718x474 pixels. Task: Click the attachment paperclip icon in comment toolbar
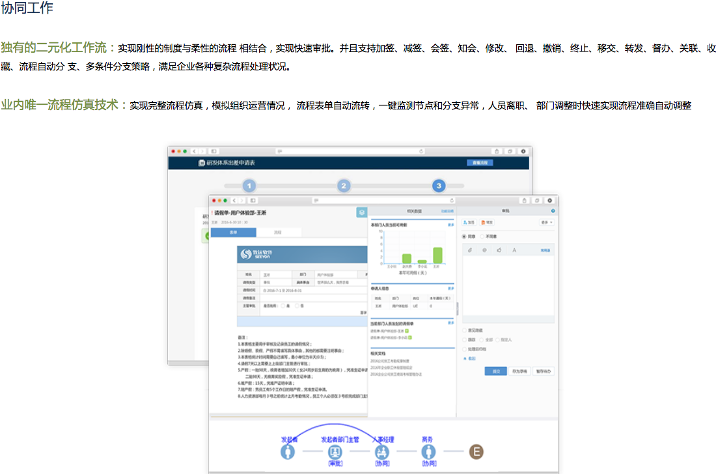pyautogui.click(x=469, y=250)
